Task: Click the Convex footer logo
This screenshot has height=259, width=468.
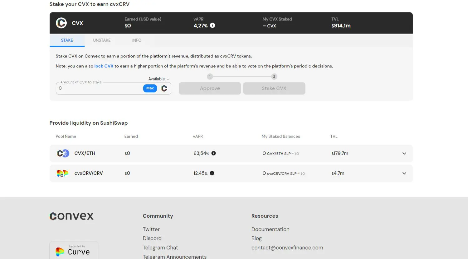Action: click(x=71, y=216)
